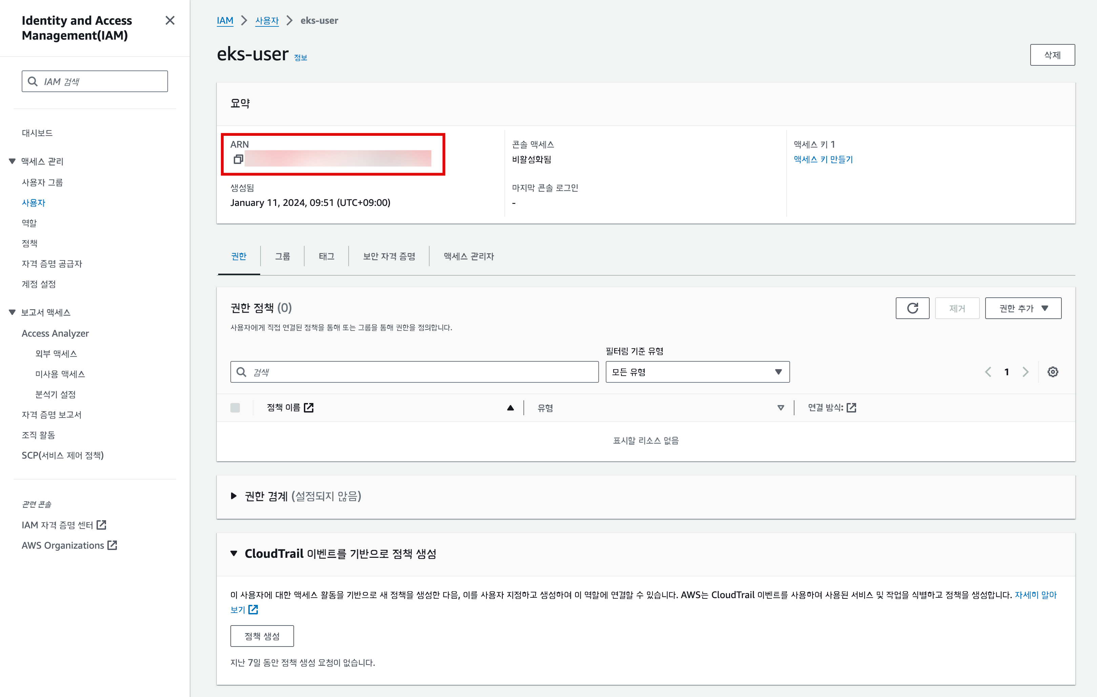Copy the ARN with the copy icon
This screenshot has height=697, width=1097.
click(238, 160)
